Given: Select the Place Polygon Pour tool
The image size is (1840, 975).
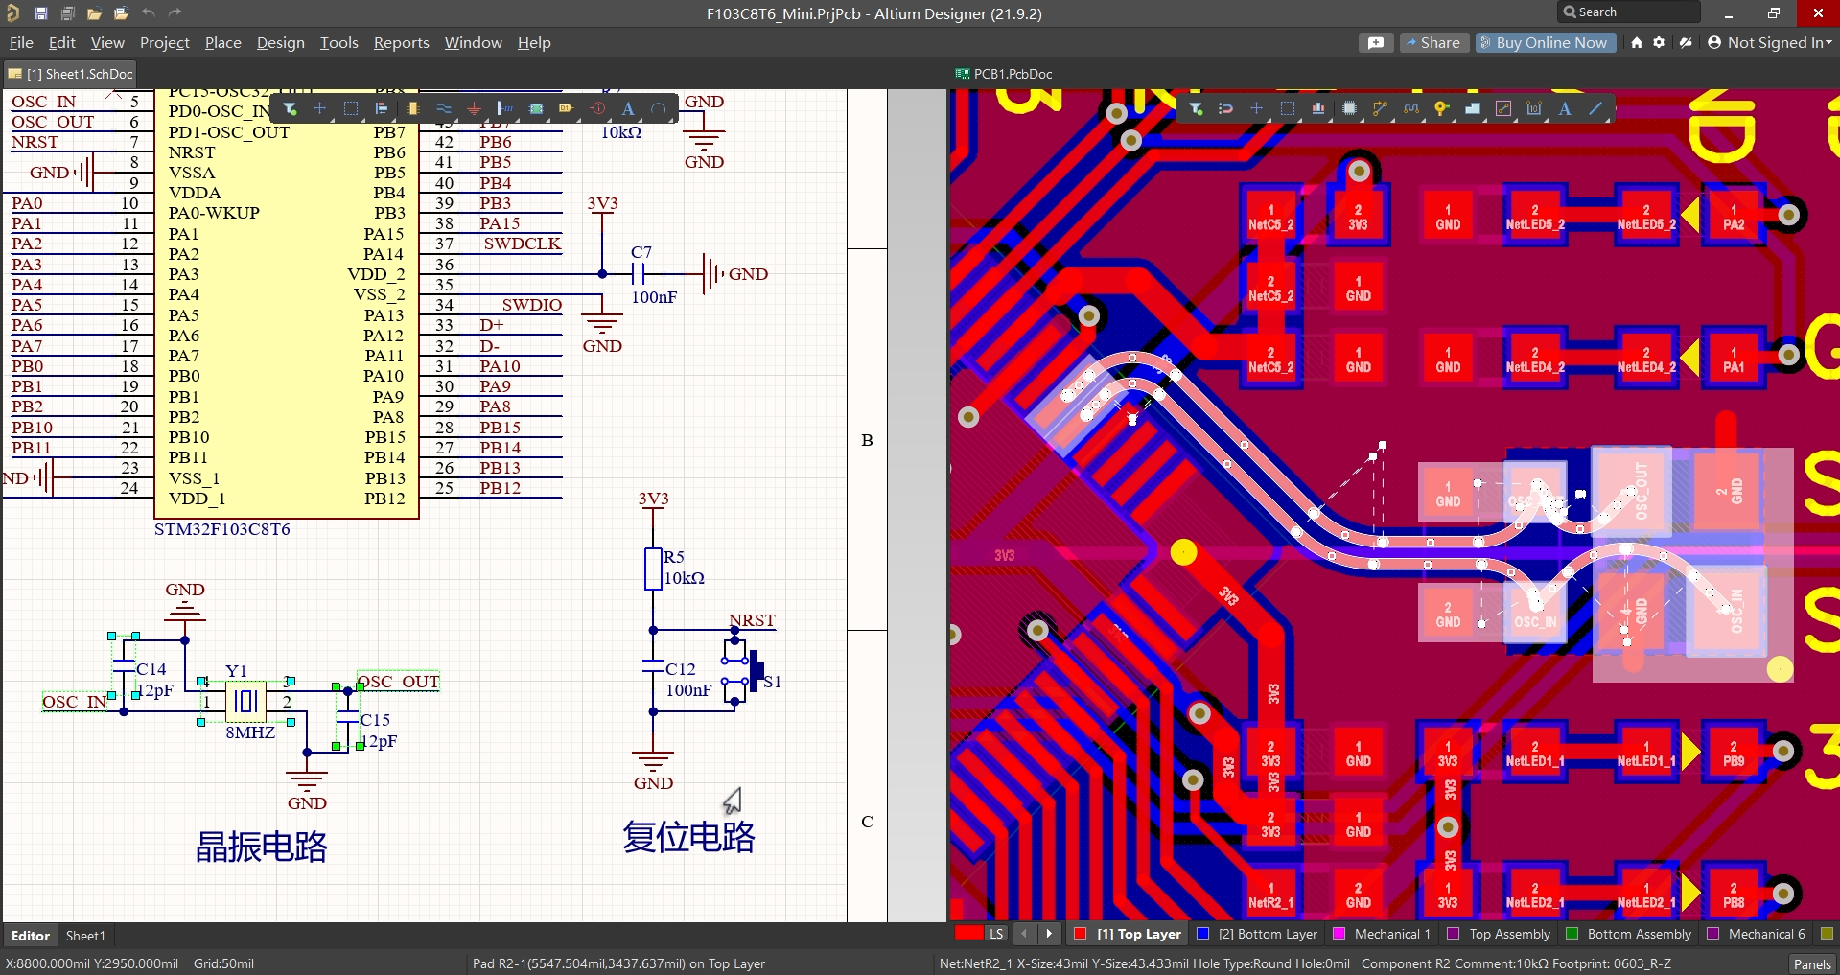Looking at the screenshot, I should pos(1472,108).
